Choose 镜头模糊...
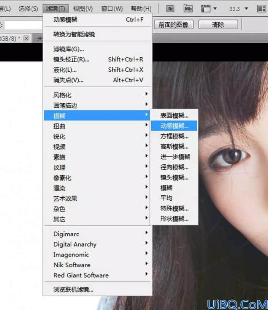Viewport: 268px width, 310px height. click(174, 178)
